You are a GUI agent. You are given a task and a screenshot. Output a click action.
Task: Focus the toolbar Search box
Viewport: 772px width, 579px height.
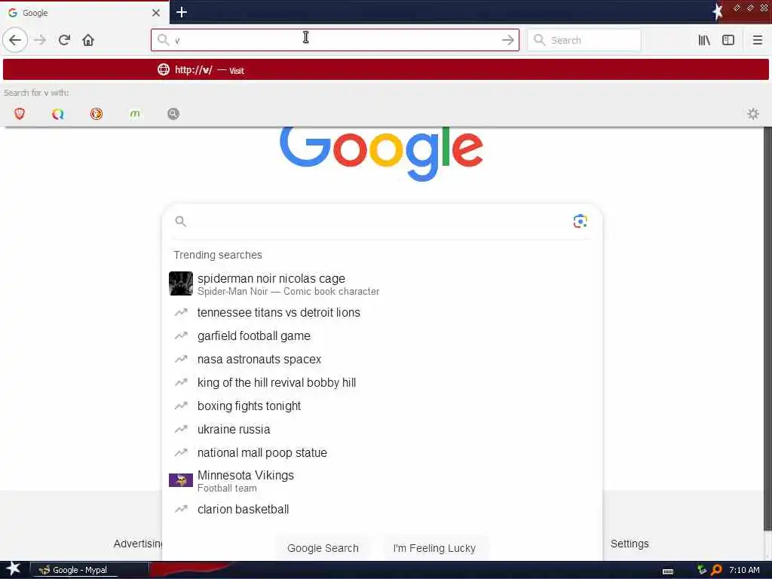[584, 40]
